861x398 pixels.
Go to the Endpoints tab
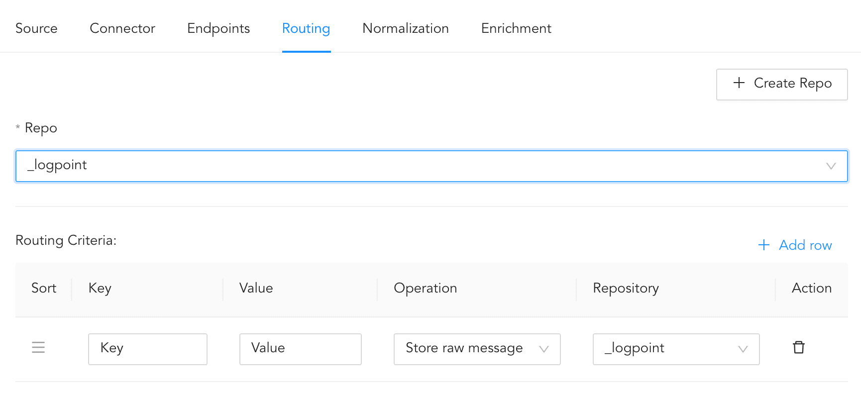click(x=218, y=28)
